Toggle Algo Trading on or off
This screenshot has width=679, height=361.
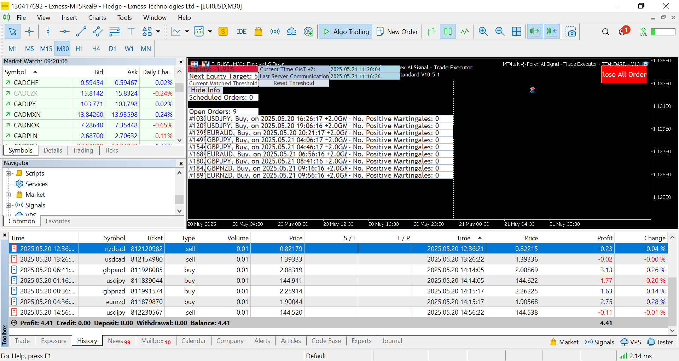tap(346, 32)
